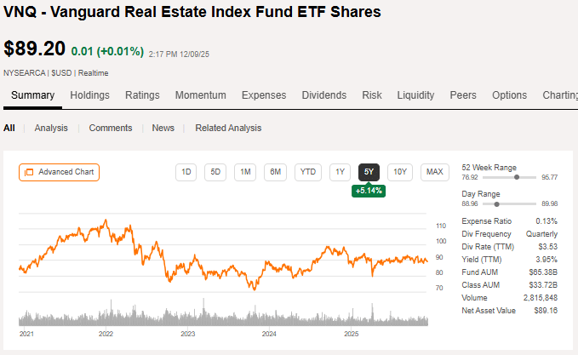Show MAX chart history
The height and width of the screenshot is (355, 578).
point(434,172)
